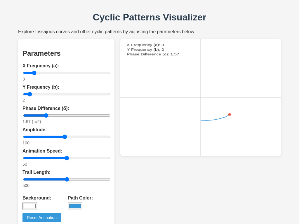The height and width of the screenshot is (224, 299).
Task: Select the Animation Speed slider
Action: [67, 158]
